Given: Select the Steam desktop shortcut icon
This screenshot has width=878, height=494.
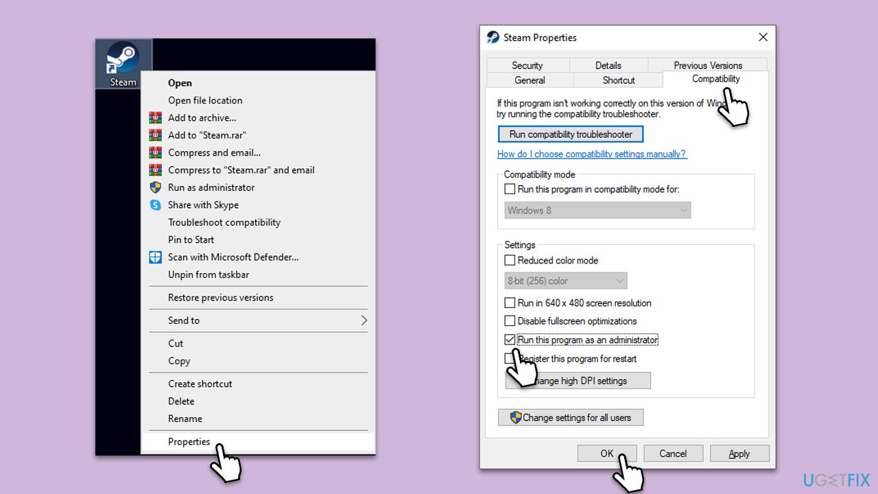Looking at the screenshot, I should 123,64.
